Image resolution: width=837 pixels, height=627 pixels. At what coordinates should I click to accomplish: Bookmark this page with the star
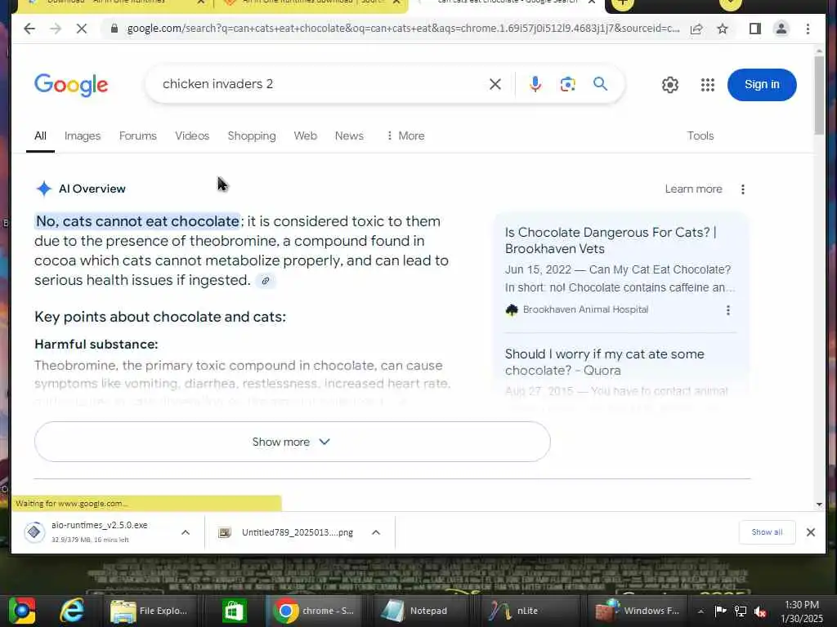[x=723, y=29]
